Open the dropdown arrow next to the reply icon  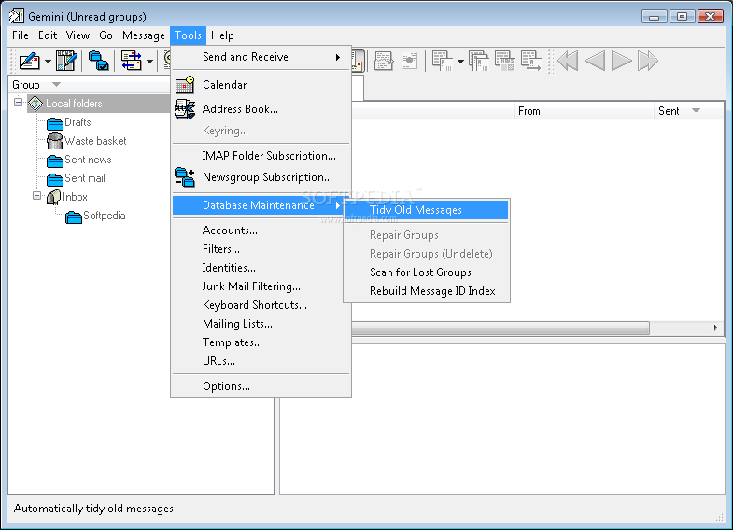[460, 62]
